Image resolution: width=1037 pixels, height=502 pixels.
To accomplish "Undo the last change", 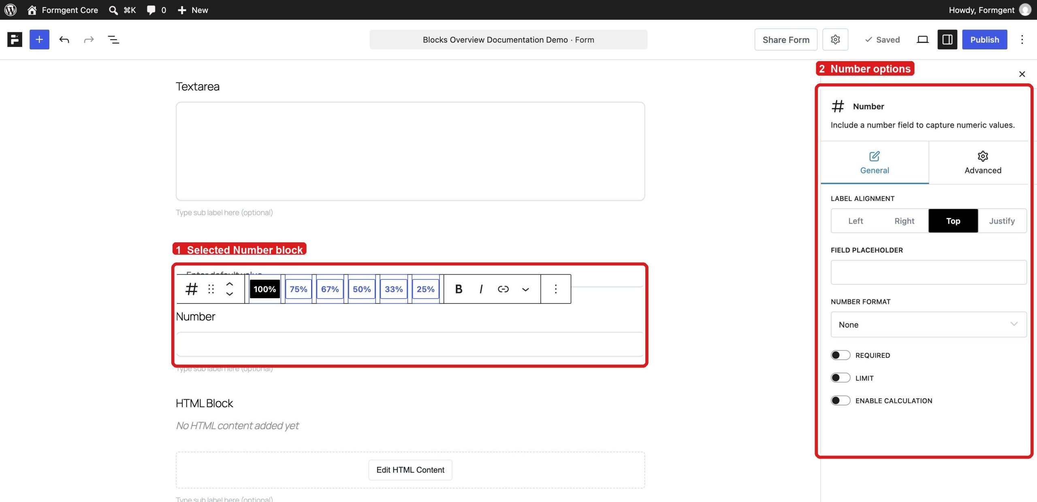I will tap(64, 39).
